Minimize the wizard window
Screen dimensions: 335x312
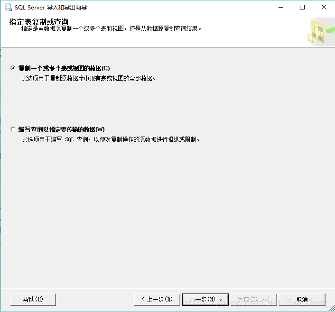pyautogui.click(x=281, y=7)
